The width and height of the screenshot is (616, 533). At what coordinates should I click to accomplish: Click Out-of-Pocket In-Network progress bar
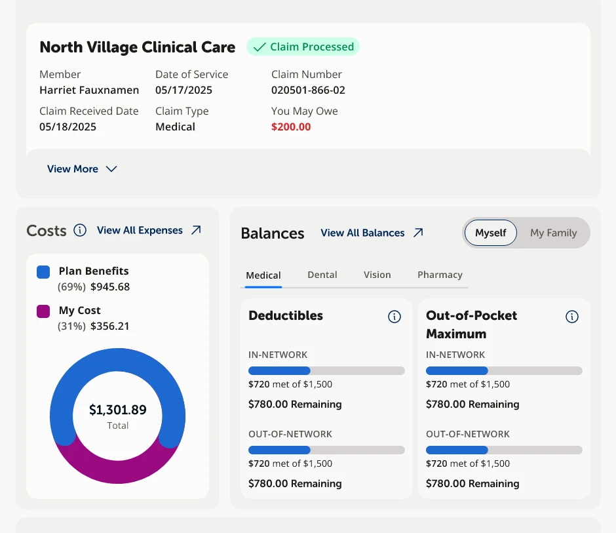tap(504, 370)
